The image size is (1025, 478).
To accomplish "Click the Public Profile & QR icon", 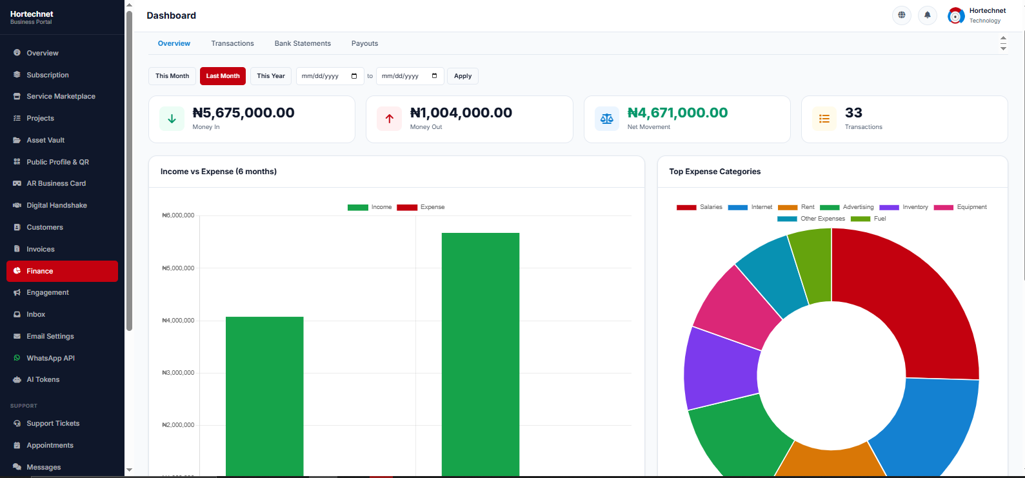I will pyautogui.click(x=17, y=162).
